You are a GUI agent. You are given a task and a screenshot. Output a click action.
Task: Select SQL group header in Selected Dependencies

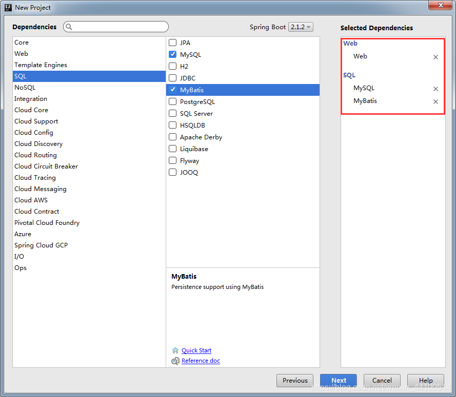point(349,75)
